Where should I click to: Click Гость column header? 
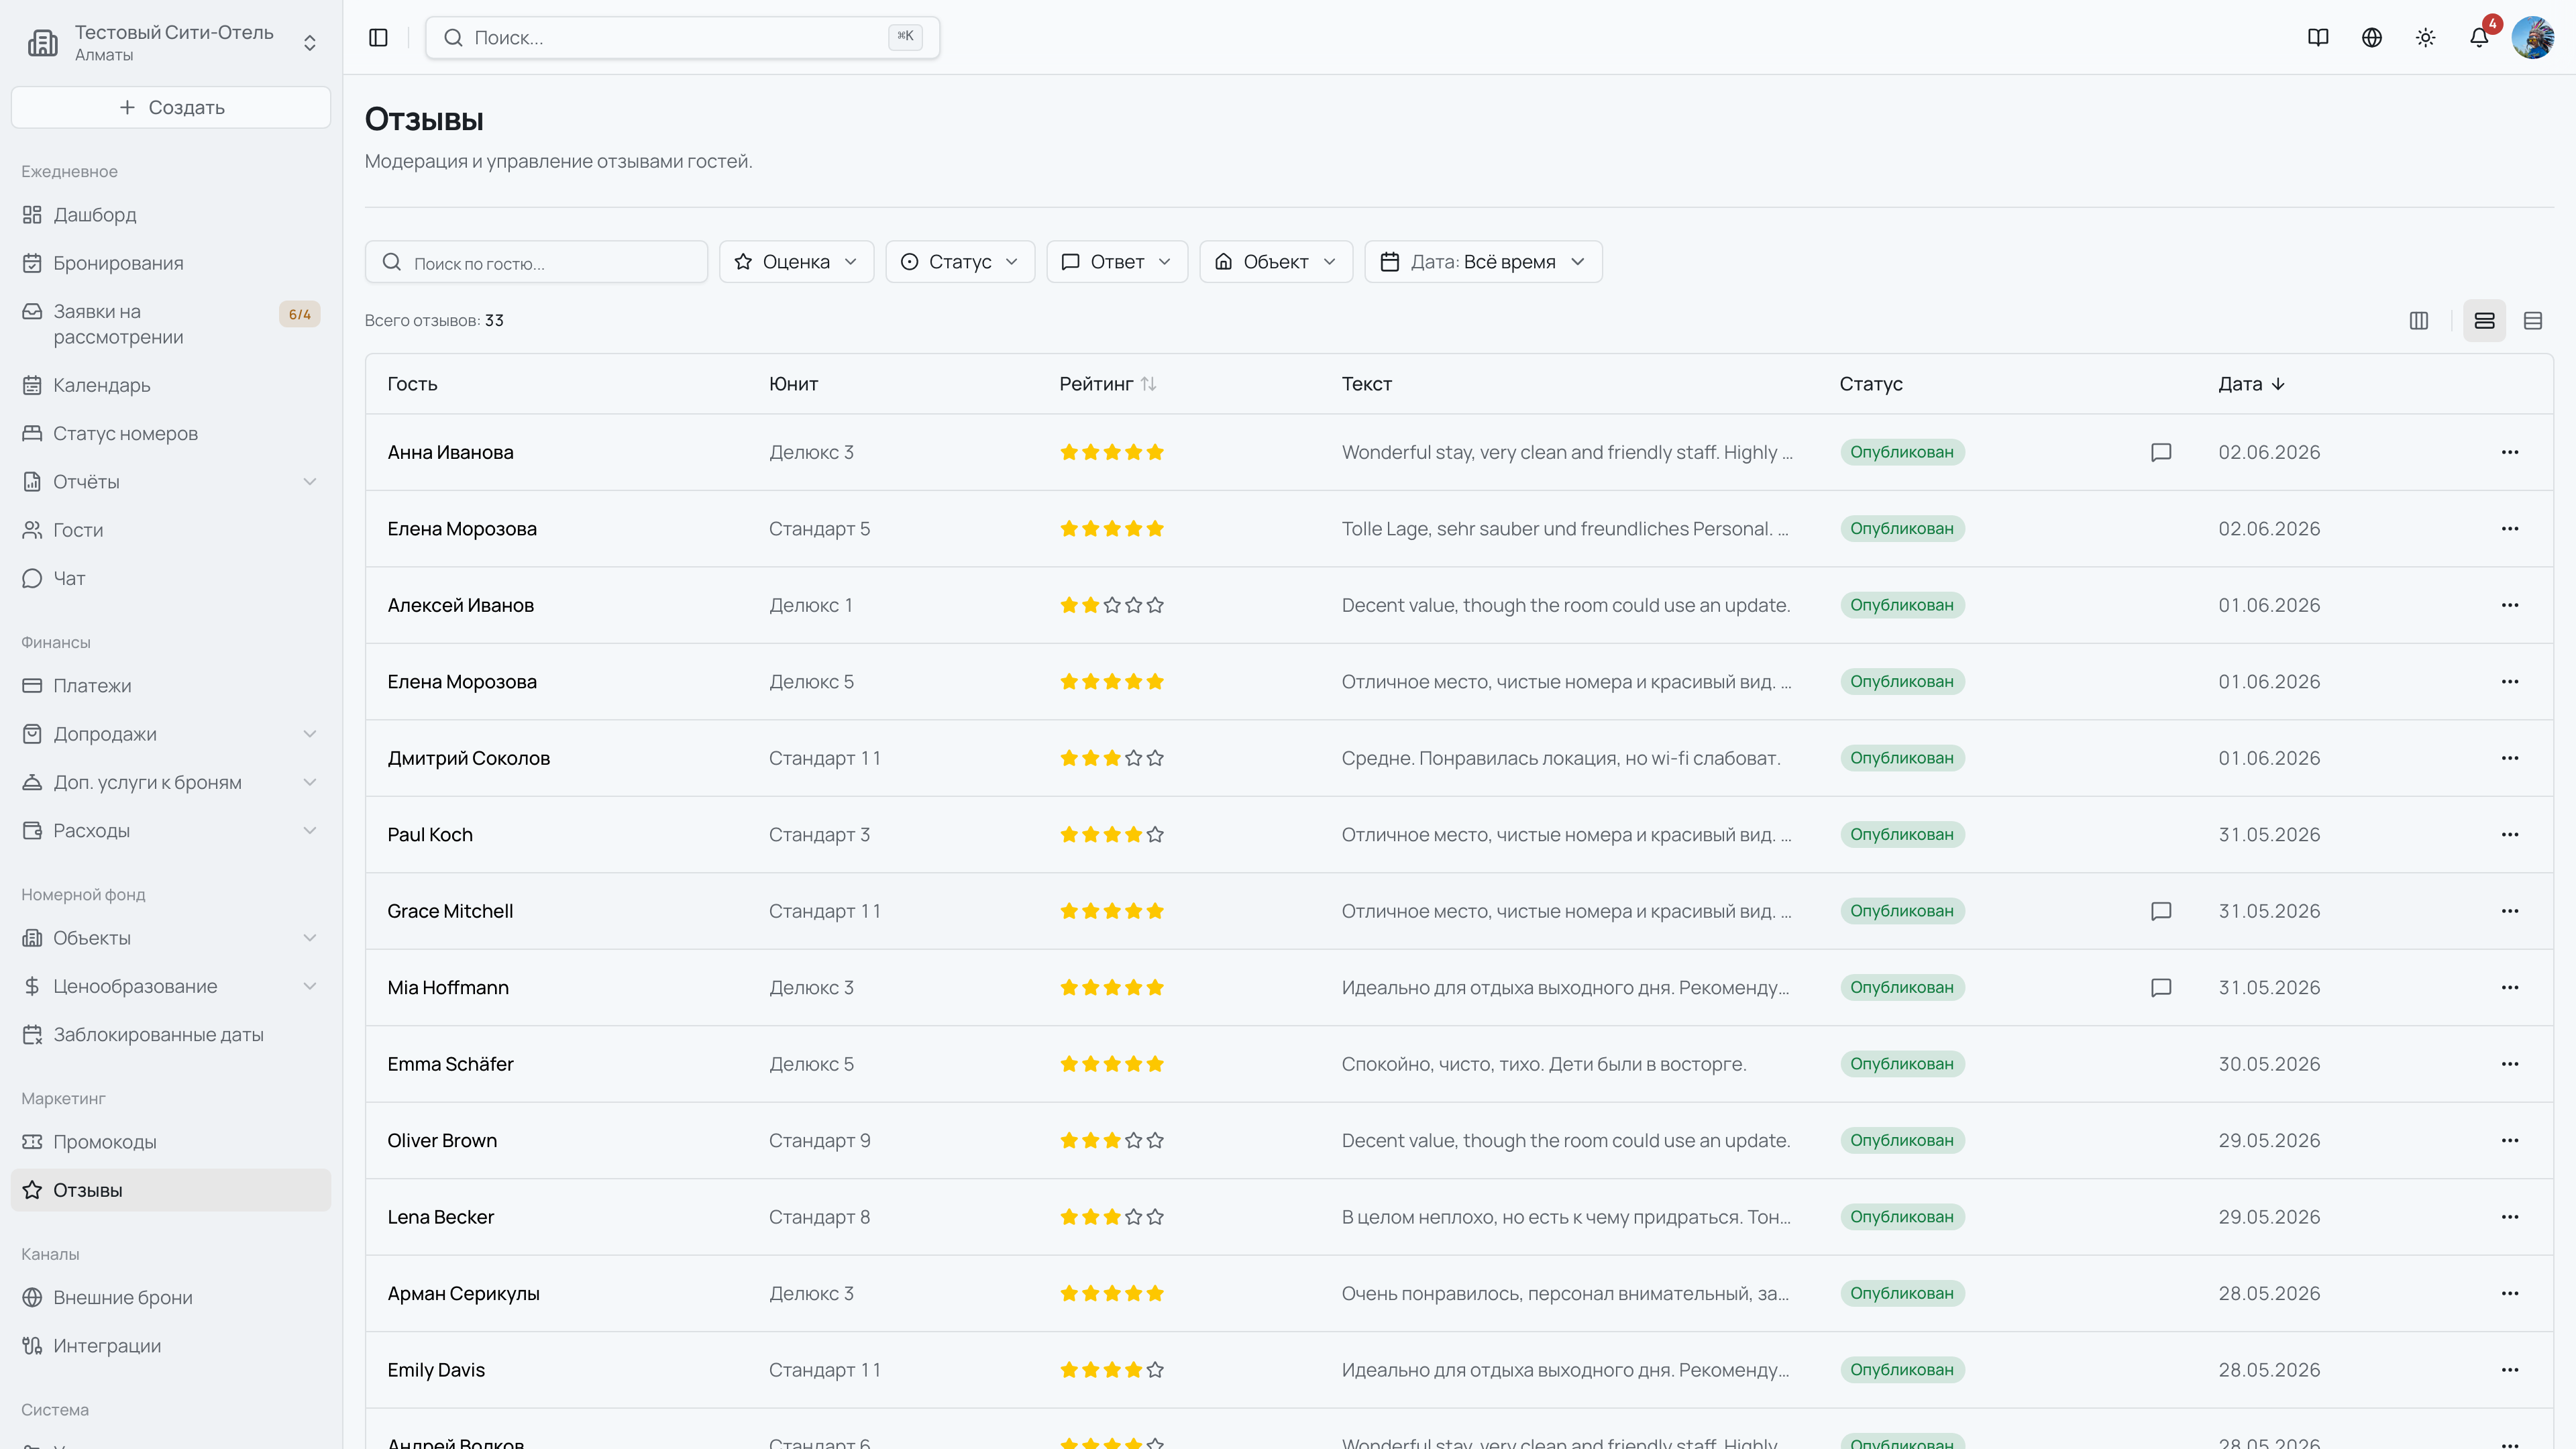(412, 384)
